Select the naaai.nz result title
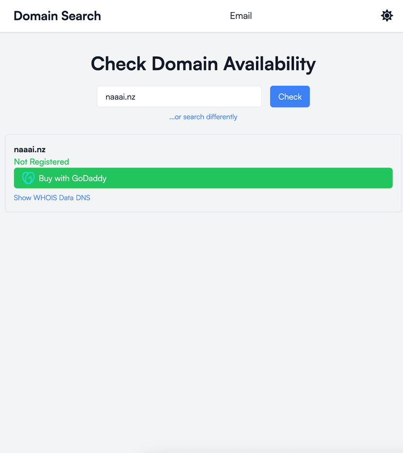403x453 pixels. (x=30, y=149)
